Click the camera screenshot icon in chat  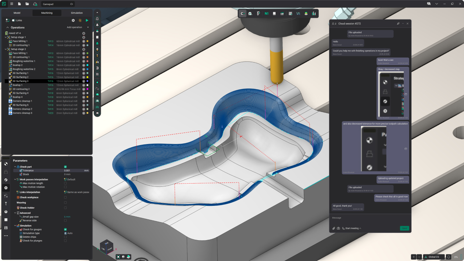338,228
